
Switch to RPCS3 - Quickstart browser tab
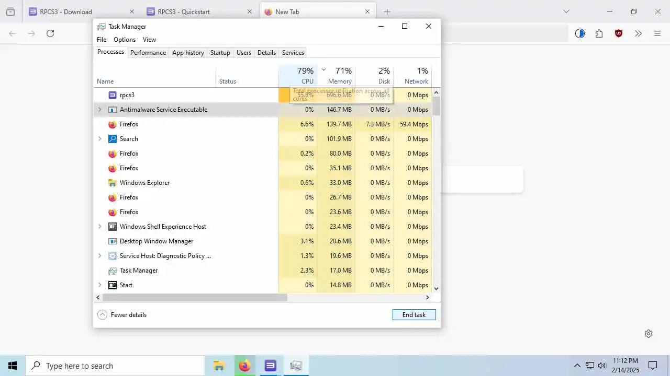199,11
